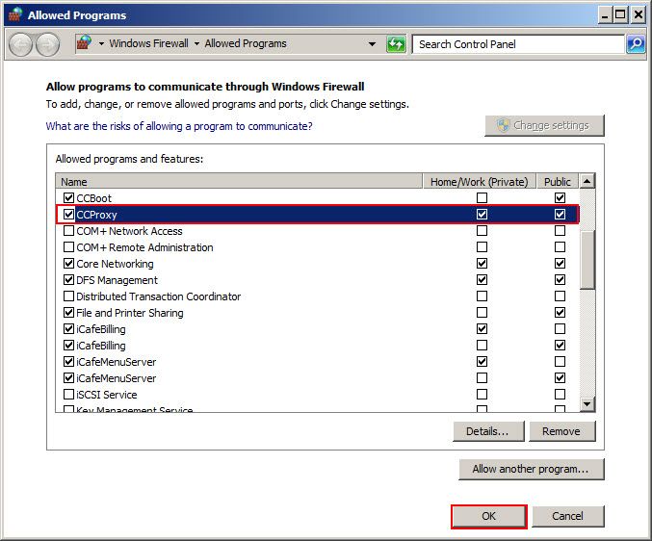Confirm with the OK button

tap(488, 517)
